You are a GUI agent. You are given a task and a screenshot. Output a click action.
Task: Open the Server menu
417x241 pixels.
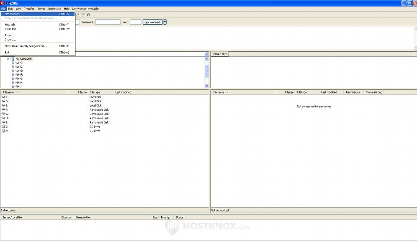click(x=41, y=9)
